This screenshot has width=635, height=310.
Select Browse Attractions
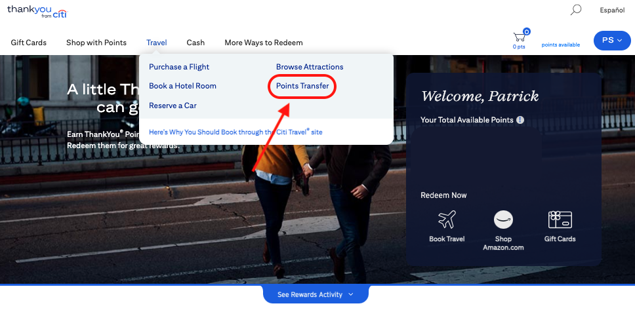click(x=310, y=67)
